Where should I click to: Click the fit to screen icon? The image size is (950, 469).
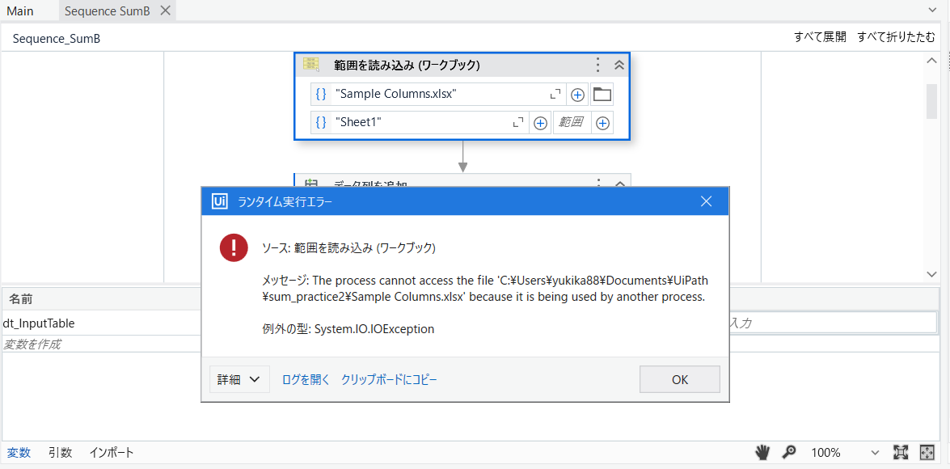tap(901, 452)
